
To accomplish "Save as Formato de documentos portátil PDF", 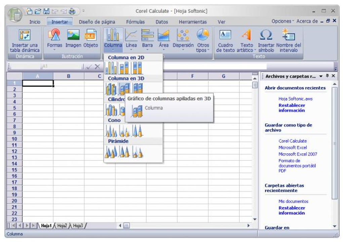I will click(x=297, y=166).
